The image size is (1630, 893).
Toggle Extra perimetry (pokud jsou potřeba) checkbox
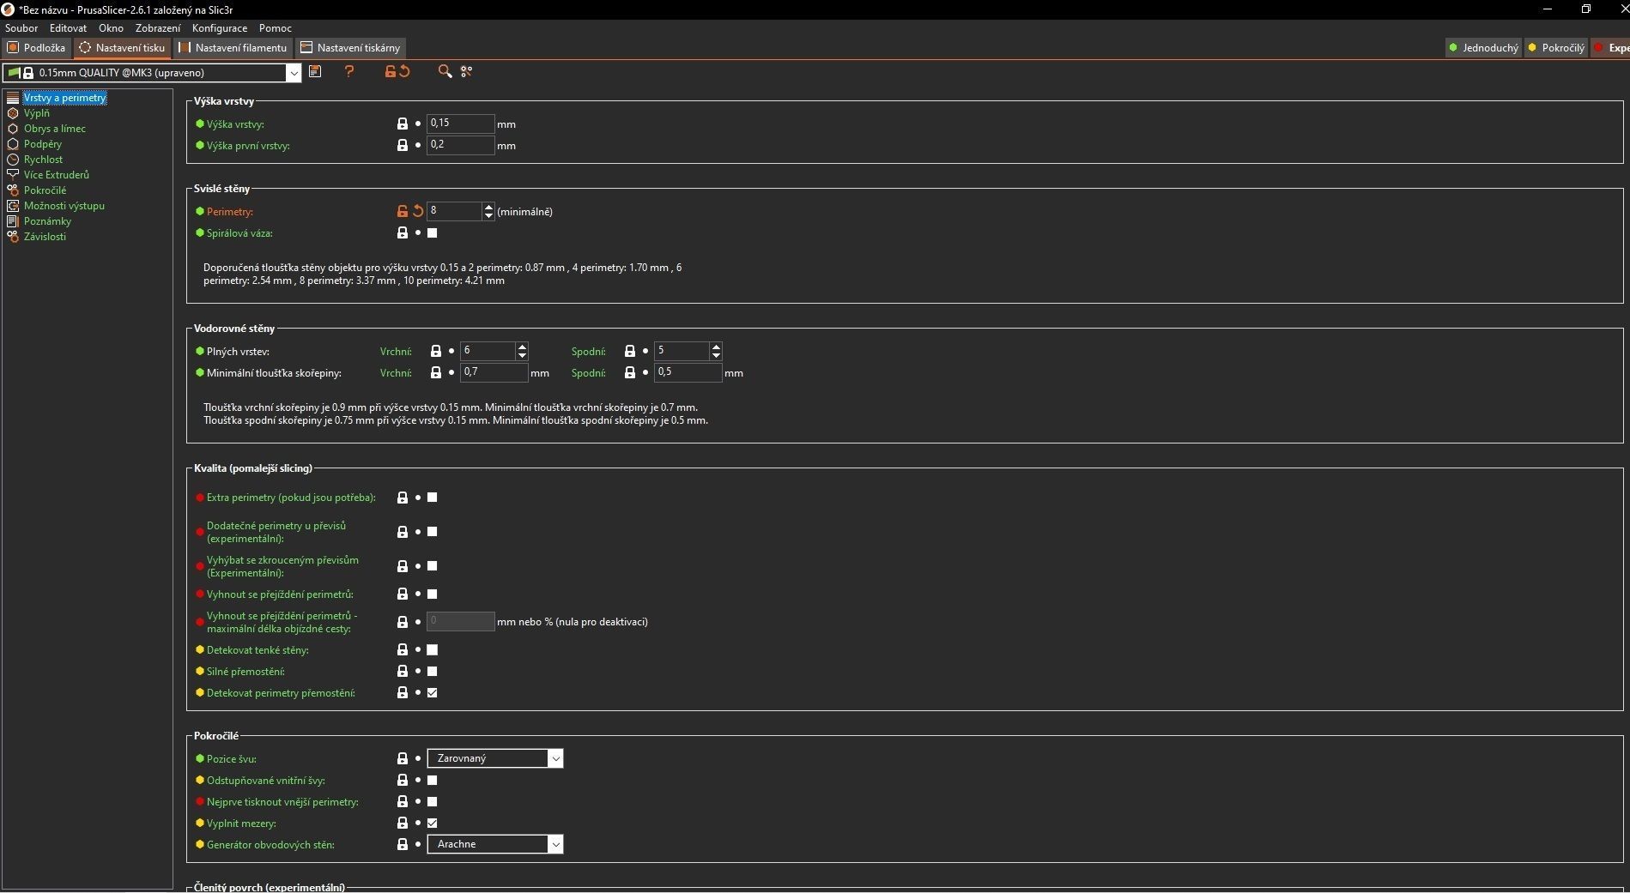(433, 498)
